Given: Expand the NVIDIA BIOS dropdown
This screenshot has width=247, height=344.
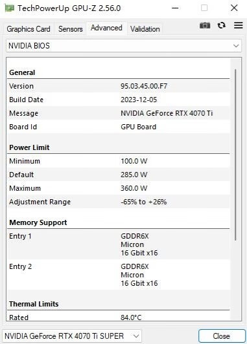Looking at the screenshot, I should coord(124,46).
